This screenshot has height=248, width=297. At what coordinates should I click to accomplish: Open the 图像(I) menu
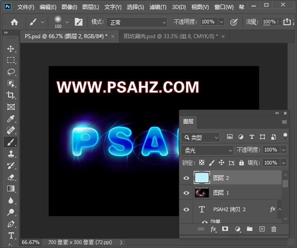click(69, 7)
